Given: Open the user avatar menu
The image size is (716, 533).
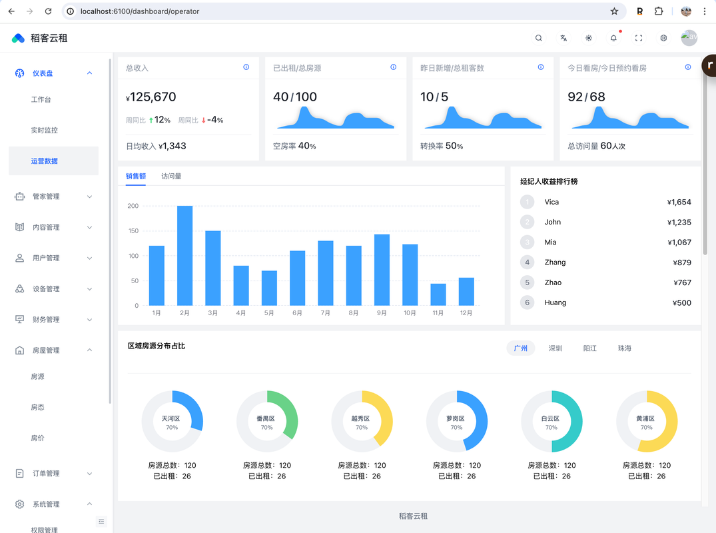Looking at the screenshot, I should 689,38.
